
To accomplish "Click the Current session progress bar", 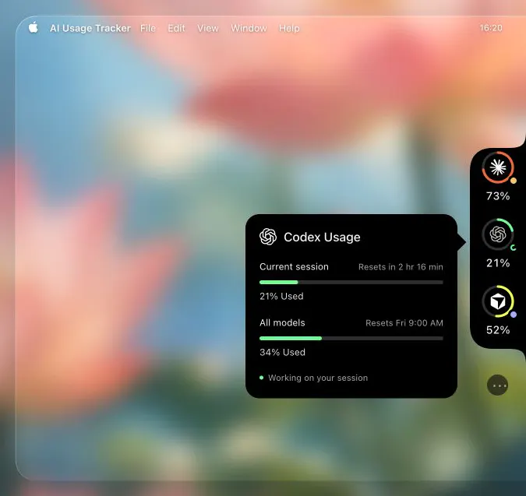I will tap(351, 282).
